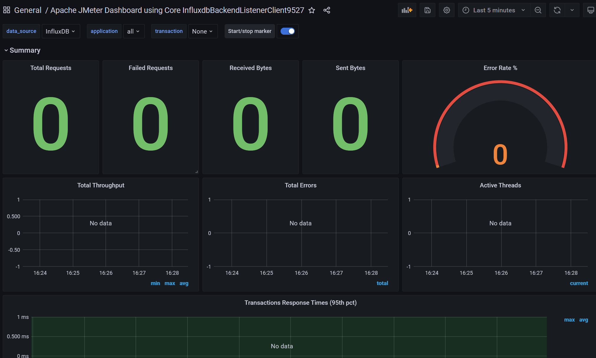Sort Total Throughput legend by avg
The width and height of the screenshot is (596, 358).
point(184,283)
